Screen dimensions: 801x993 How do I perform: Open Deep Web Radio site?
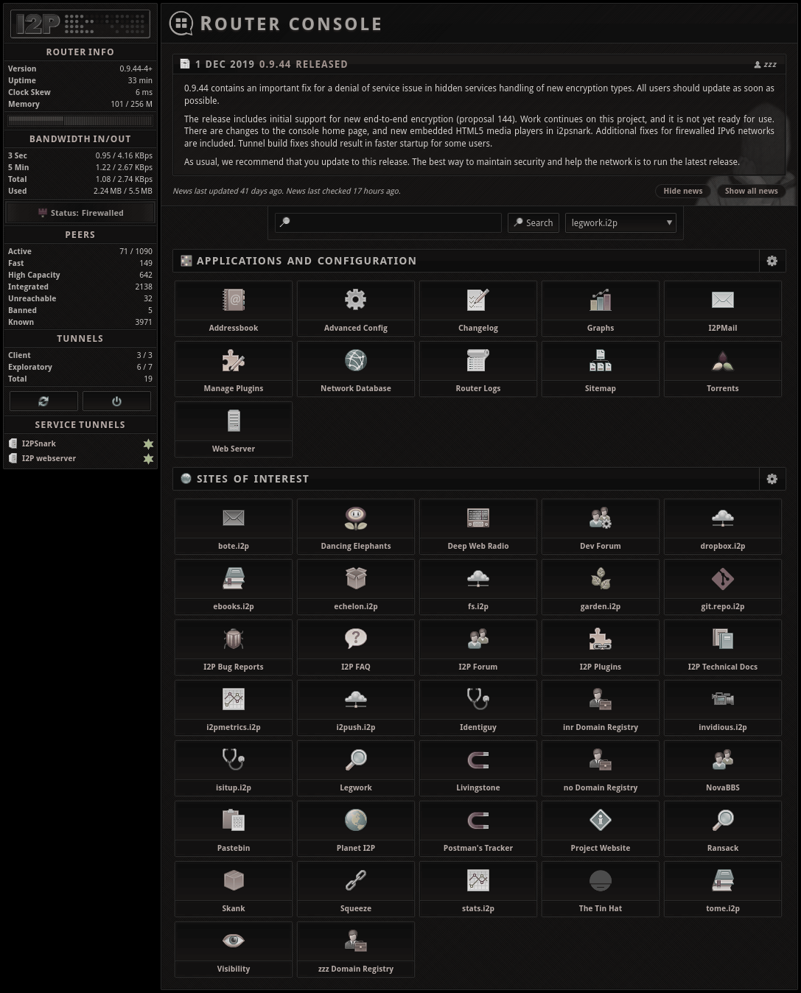tap(478, 527)
